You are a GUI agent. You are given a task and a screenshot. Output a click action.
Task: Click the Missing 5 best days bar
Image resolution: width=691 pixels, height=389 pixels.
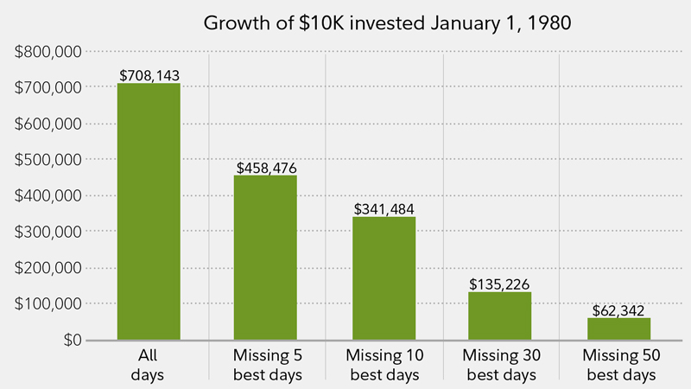point(266,258)
